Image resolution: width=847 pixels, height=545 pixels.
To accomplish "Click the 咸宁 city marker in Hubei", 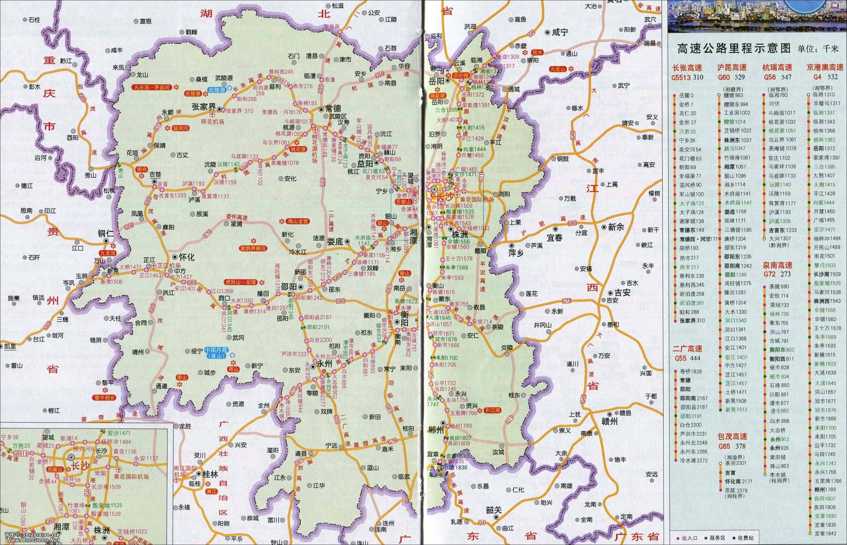I will (x=547, y=32).
